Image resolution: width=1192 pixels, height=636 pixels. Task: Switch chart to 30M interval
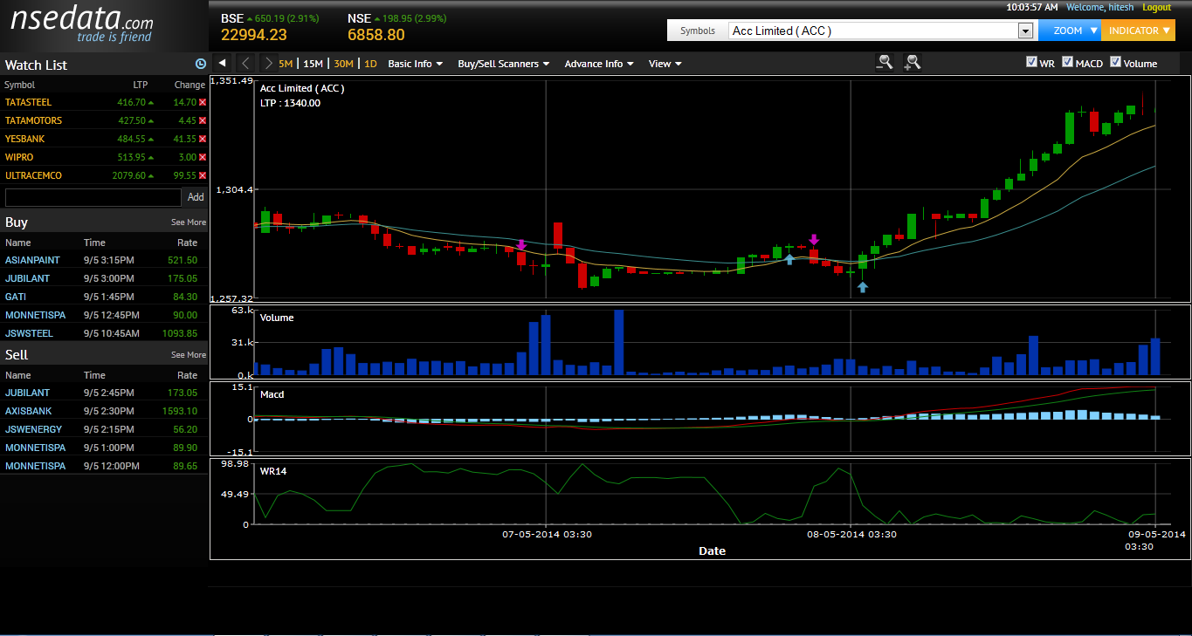click(x=344, y=64)
